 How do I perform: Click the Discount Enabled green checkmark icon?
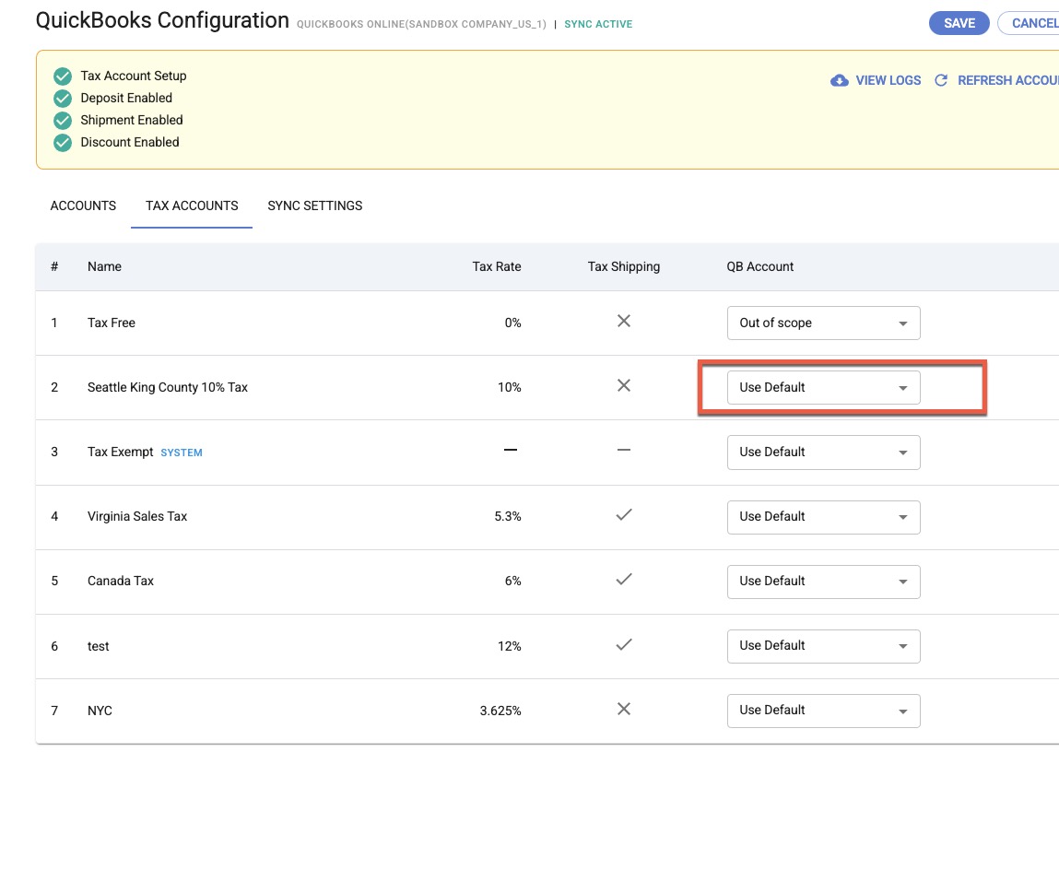click(x=63, y=143)
